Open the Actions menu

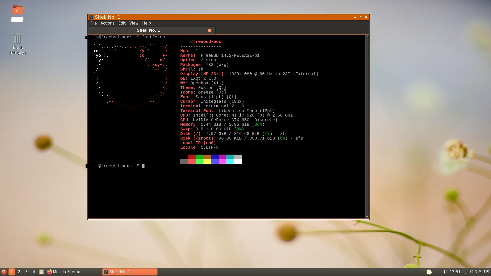[107, 23]
